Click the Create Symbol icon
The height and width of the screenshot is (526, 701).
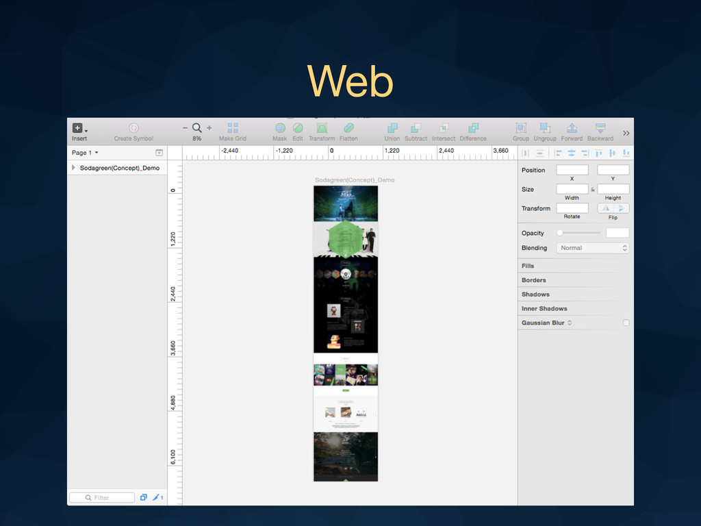coord(133,128)
